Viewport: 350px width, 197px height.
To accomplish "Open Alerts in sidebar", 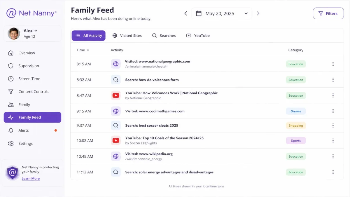I will (x=32, y=130).
